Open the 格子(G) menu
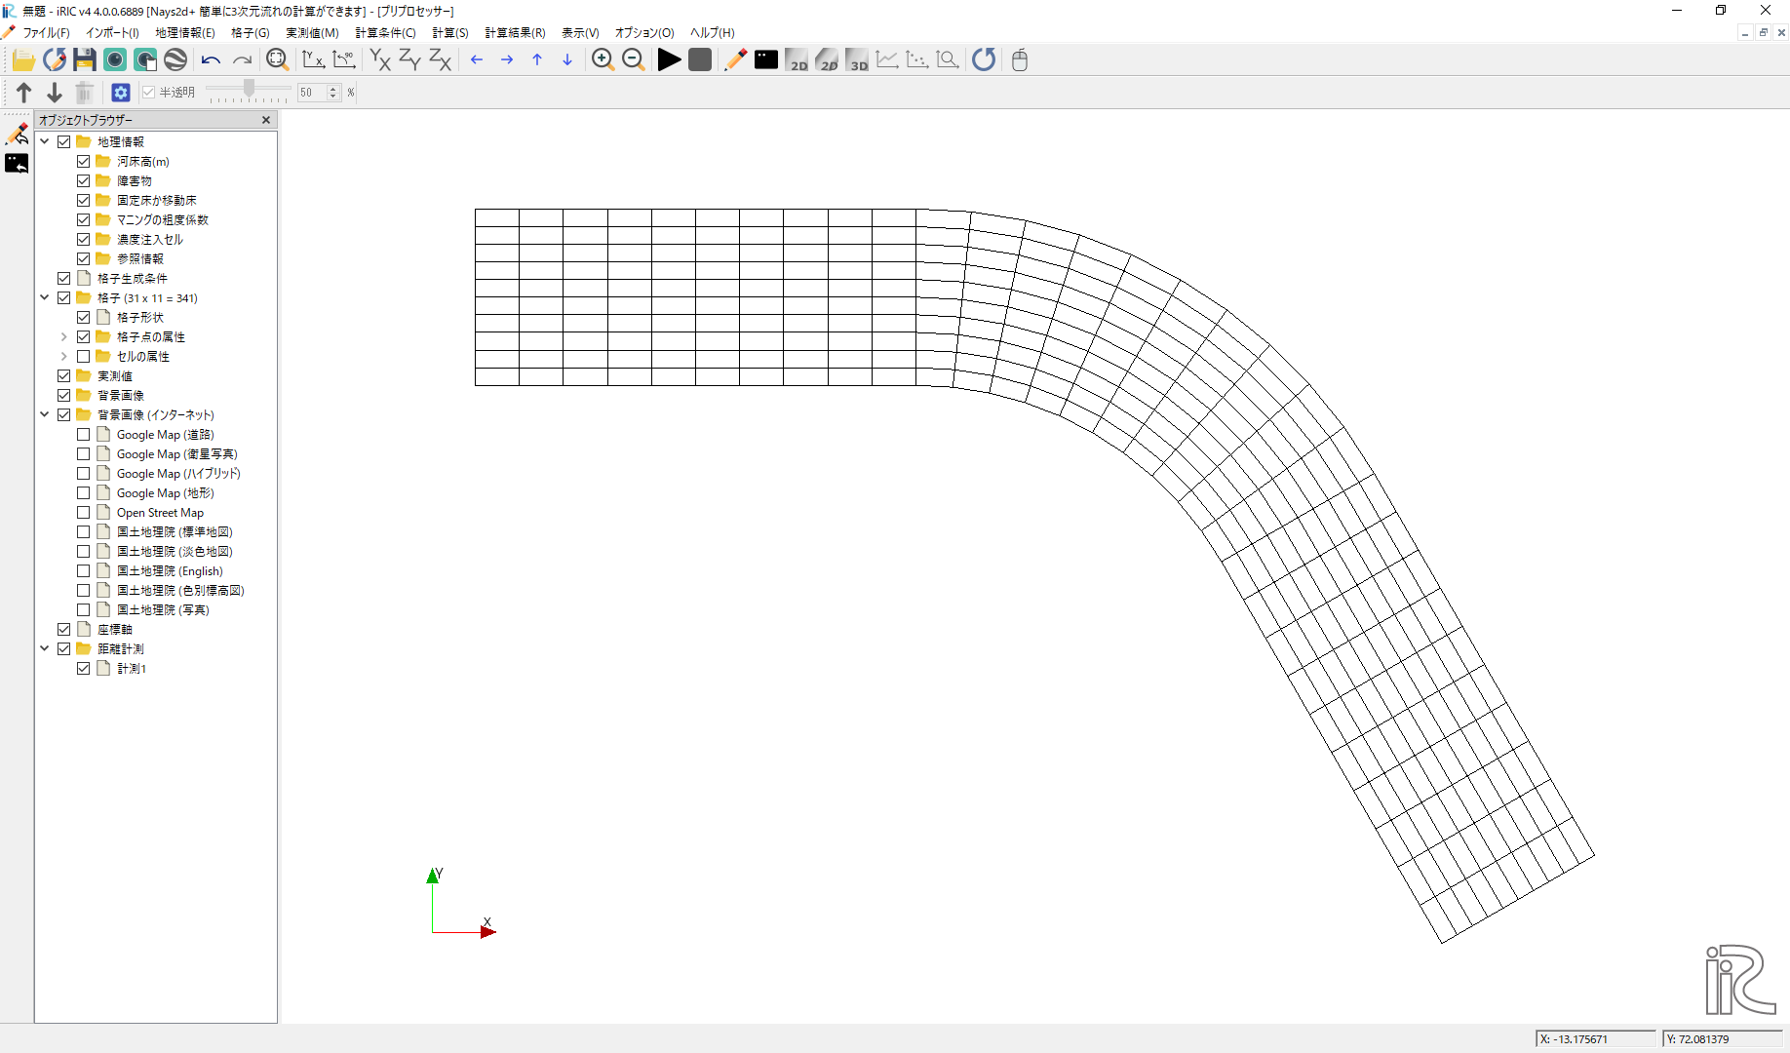1790x1053 pixels. (251, 33)
